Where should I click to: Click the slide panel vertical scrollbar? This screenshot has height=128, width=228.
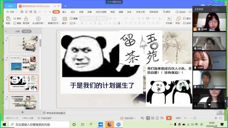coord(40,43)
